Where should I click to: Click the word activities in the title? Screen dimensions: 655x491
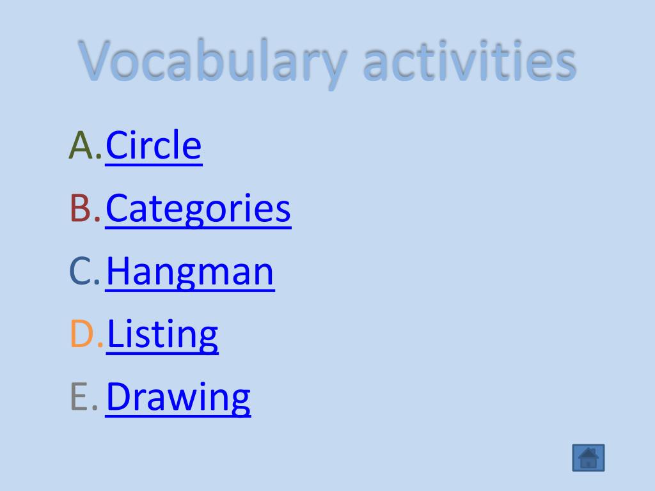click(x=470, y=61)
